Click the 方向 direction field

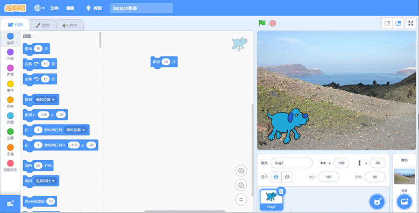[x=375, y=177]
